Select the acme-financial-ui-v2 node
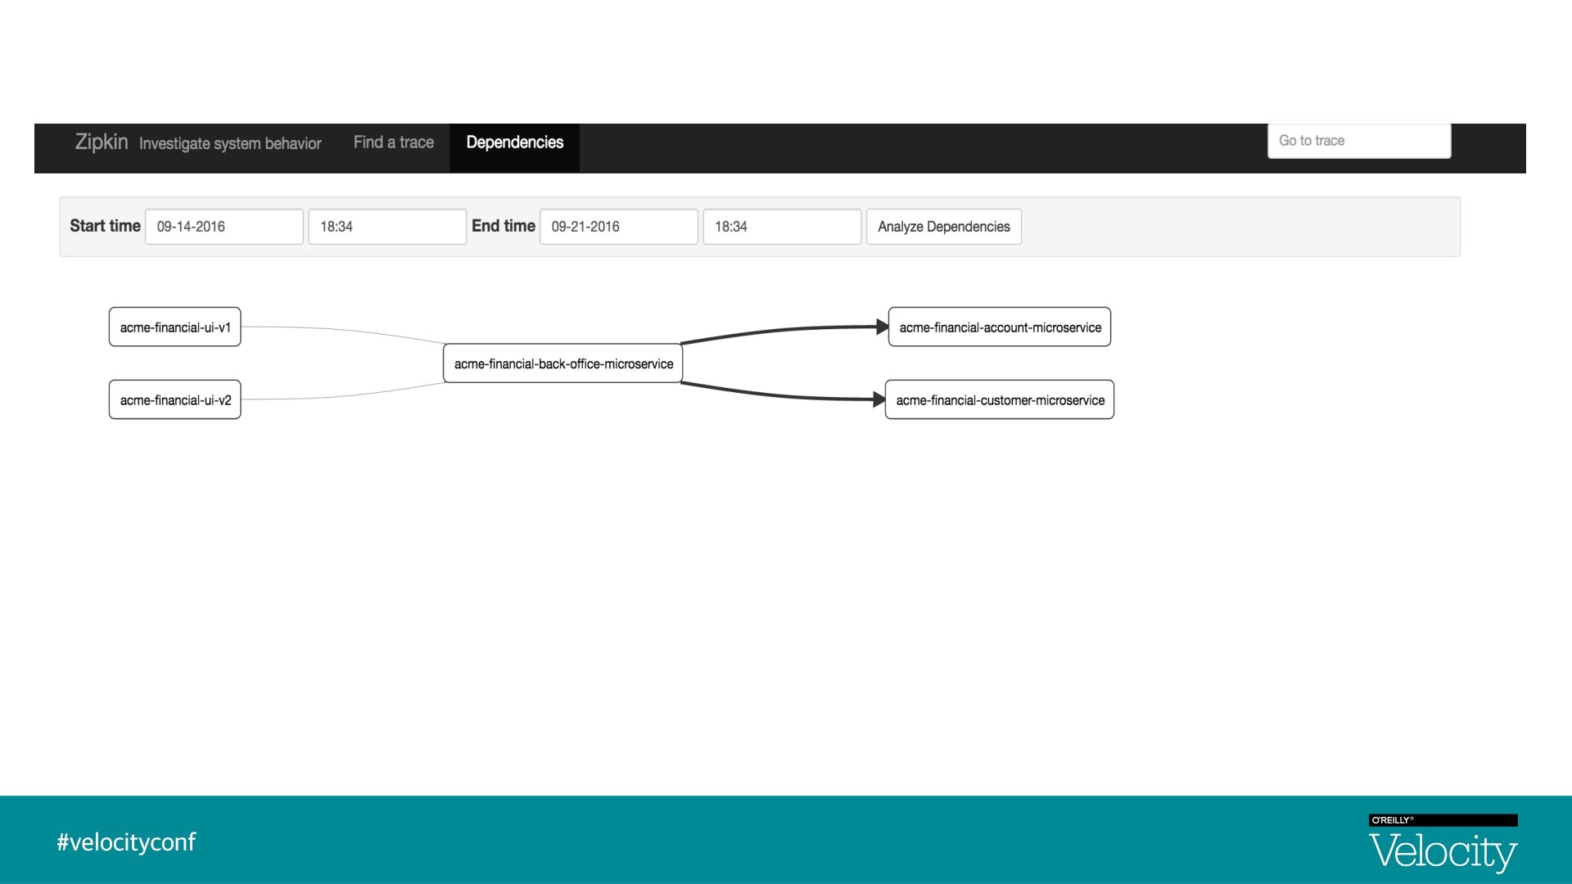Viewport: 1572px width, 884px height. [x=175, y=400]
